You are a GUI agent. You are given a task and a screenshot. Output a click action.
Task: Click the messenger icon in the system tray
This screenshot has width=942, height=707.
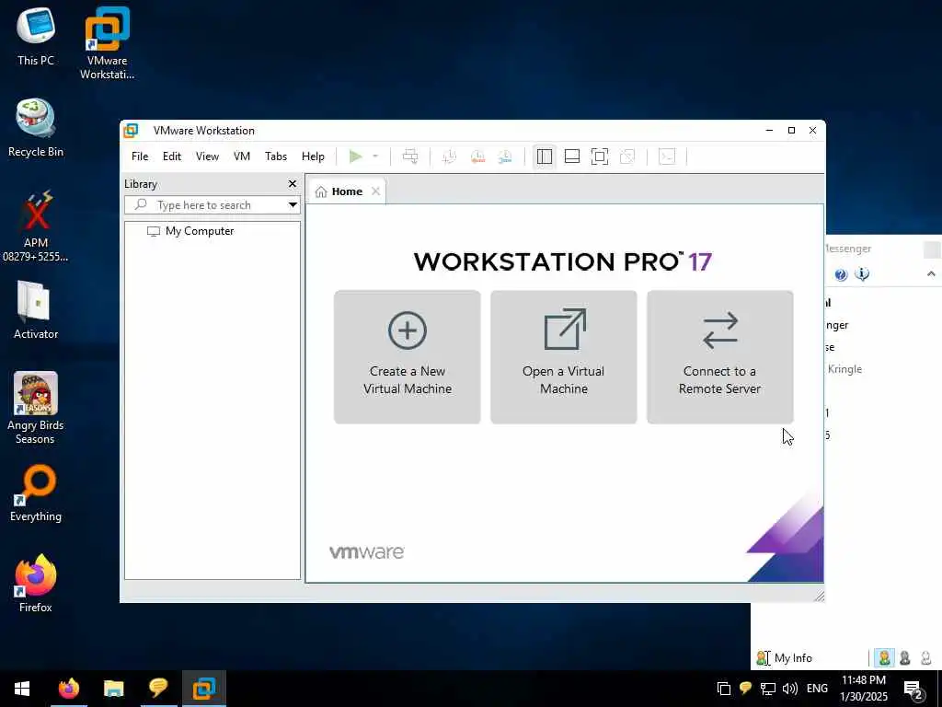[x=745, y=689]
